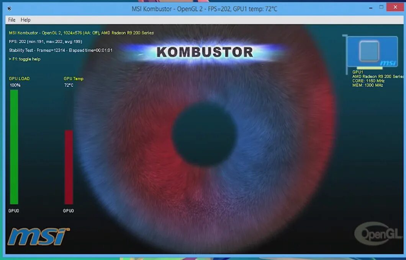406x260 pixels.
Task: Click the '100%' load value
Action: (x=15, y=85)
